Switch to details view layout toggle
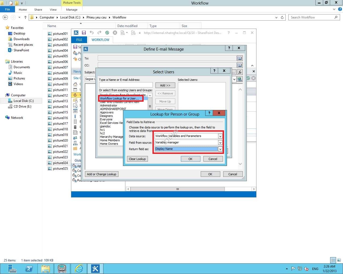This screenshot has width=343, height=274. pyautogui.click(x=333, y=260)
